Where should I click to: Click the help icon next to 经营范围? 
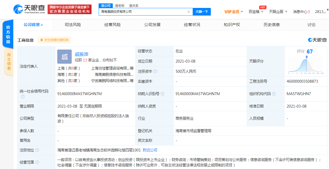click(x=37, y=162)
